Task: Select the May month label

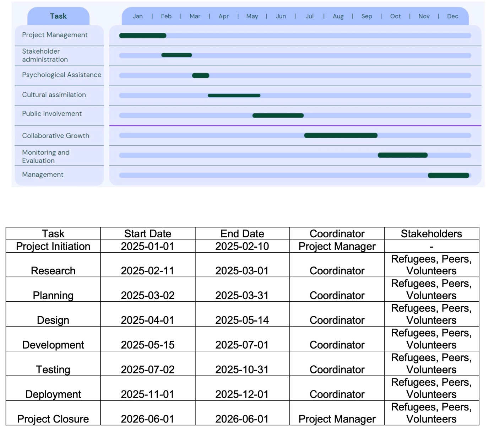Action: tap(252, 16)
